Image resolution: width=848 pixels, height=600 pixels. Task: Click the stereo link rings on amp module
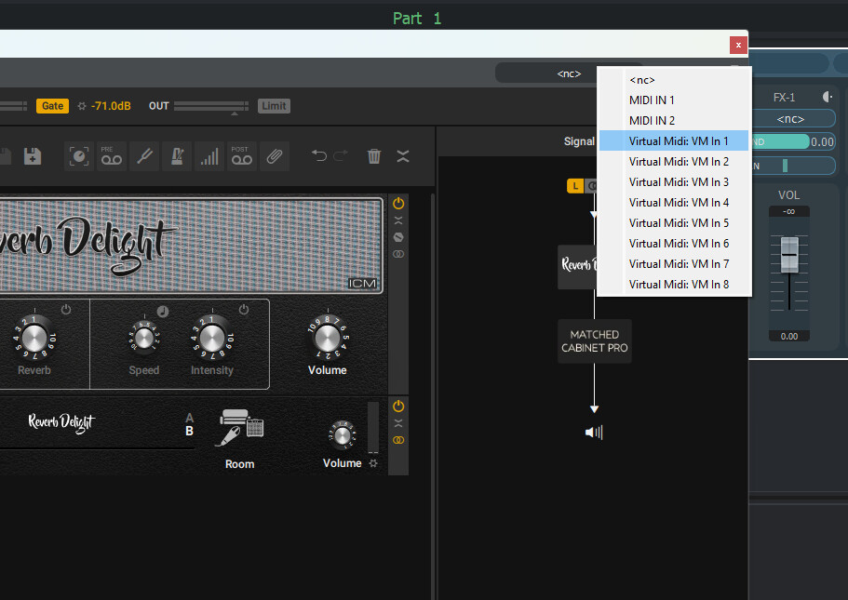click(398, 254)
